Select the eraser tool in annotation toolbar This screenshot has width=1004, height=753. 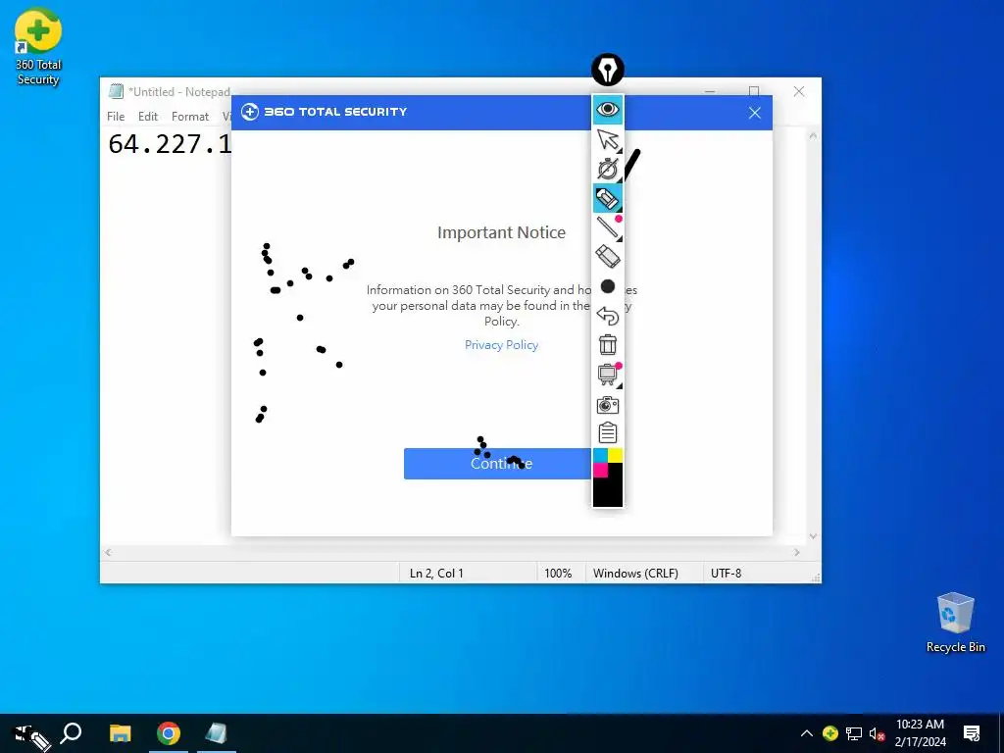(607, 257)
